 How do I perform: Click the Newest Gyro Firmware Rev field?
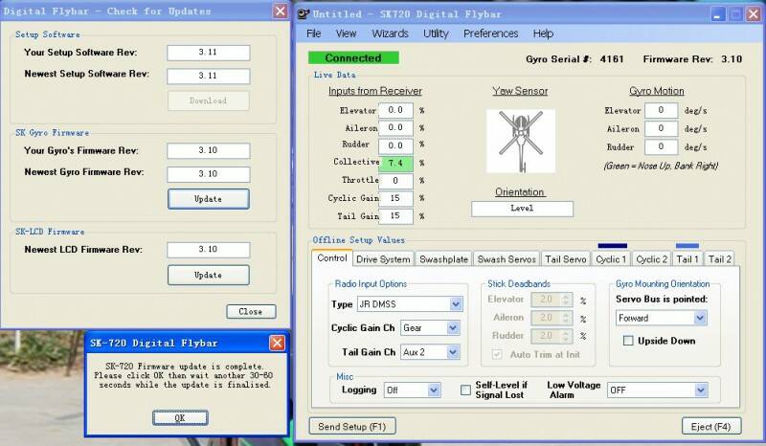209,174
